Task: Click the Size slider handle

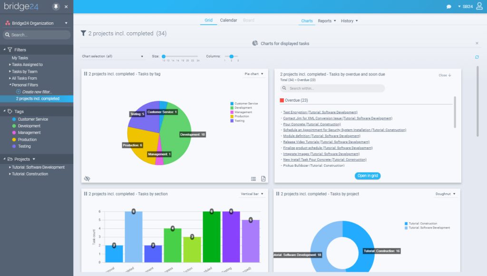Action: pyautogui.click(x=164, y=57)
